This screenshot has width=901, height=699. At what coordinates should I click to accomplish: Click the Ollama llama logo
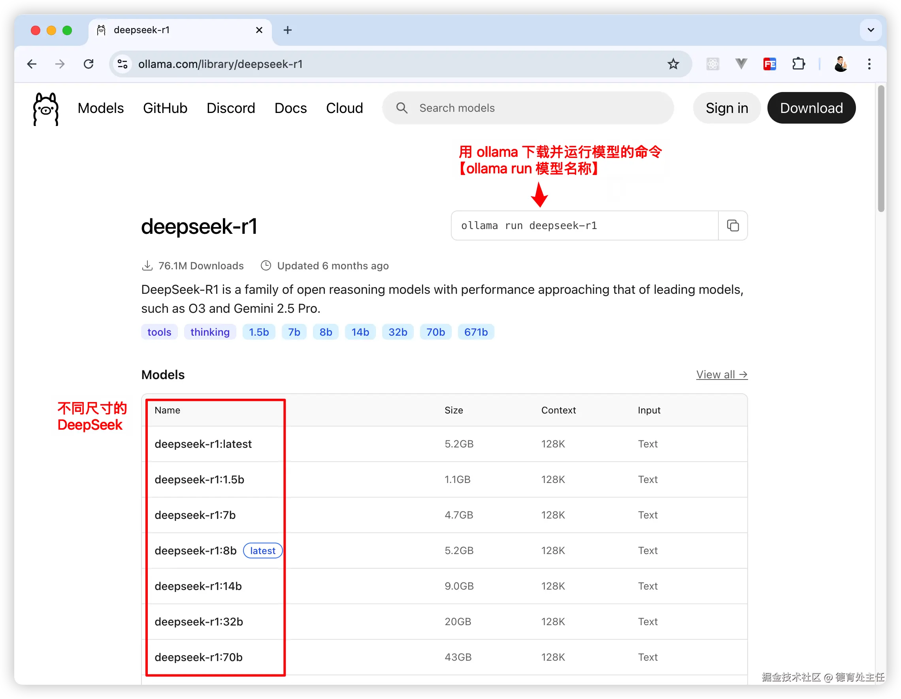tap(45, 109)
